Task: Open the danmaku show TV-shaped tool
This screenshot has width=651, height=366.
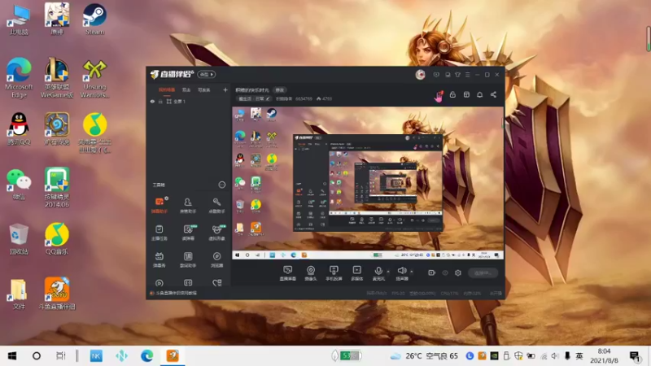Action: pyautogui.click(x=159, y=259)
